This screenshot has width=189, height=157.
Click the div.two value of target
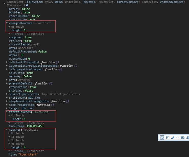(x=28, y=108)
